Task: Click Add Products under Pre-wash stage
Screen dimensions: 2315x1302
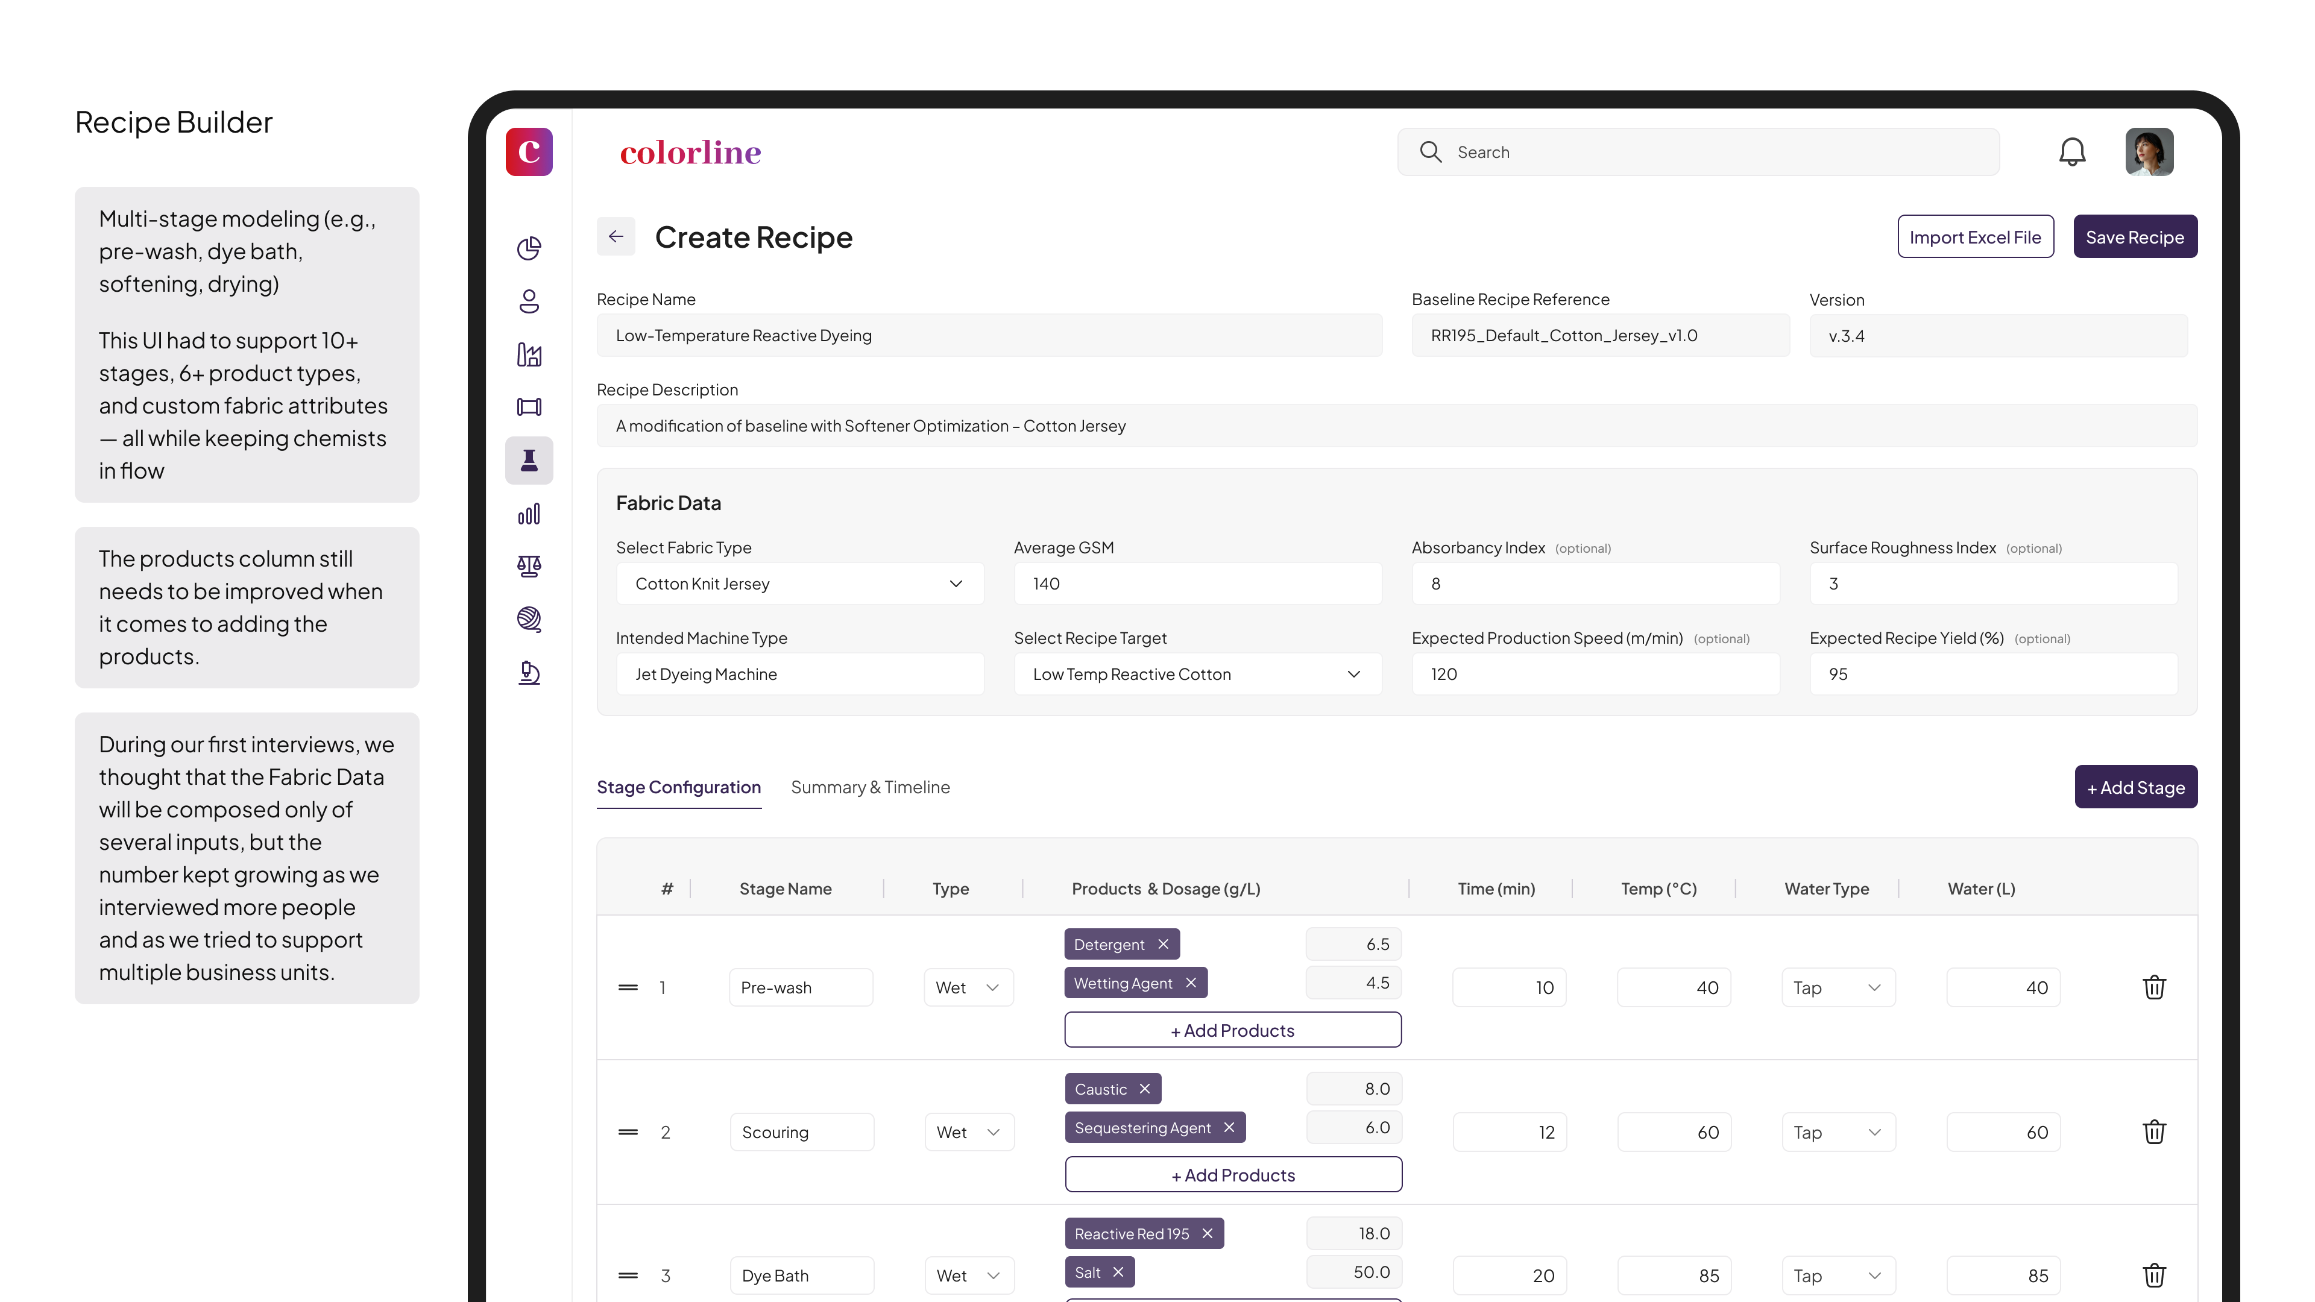Action: click(x=1232, y=1031)
